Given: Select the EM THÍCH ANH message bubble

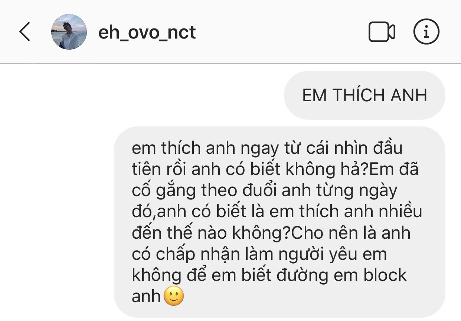Looking at the screenshot, I should tap(364, 95).
